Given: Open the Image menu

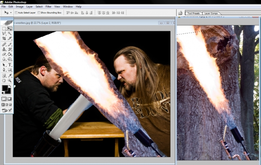Looking at the screenshot, I should click(x=20, y=7).
